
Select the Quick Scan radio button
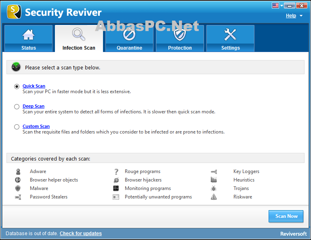tap(17, 87)
